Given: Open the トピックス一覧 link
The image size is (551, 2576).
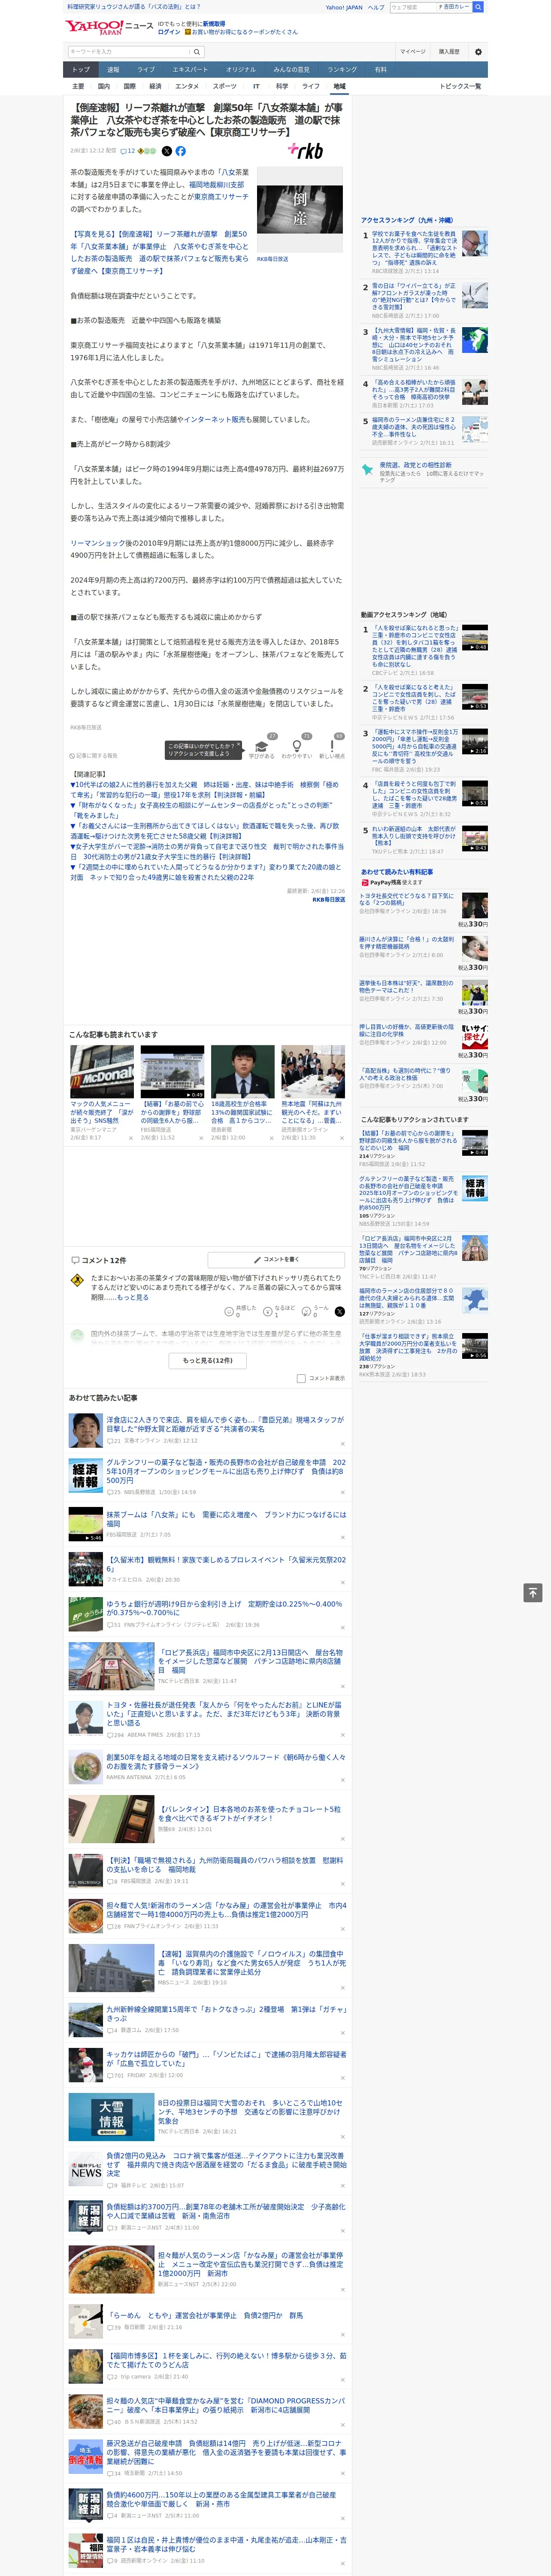Looking at the screenshot, I should [460, 86].
